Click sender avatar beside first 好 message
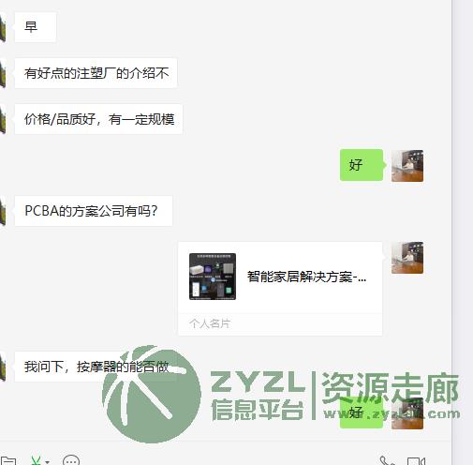This screenshot has width=473, height=465. tap(407, 166)
